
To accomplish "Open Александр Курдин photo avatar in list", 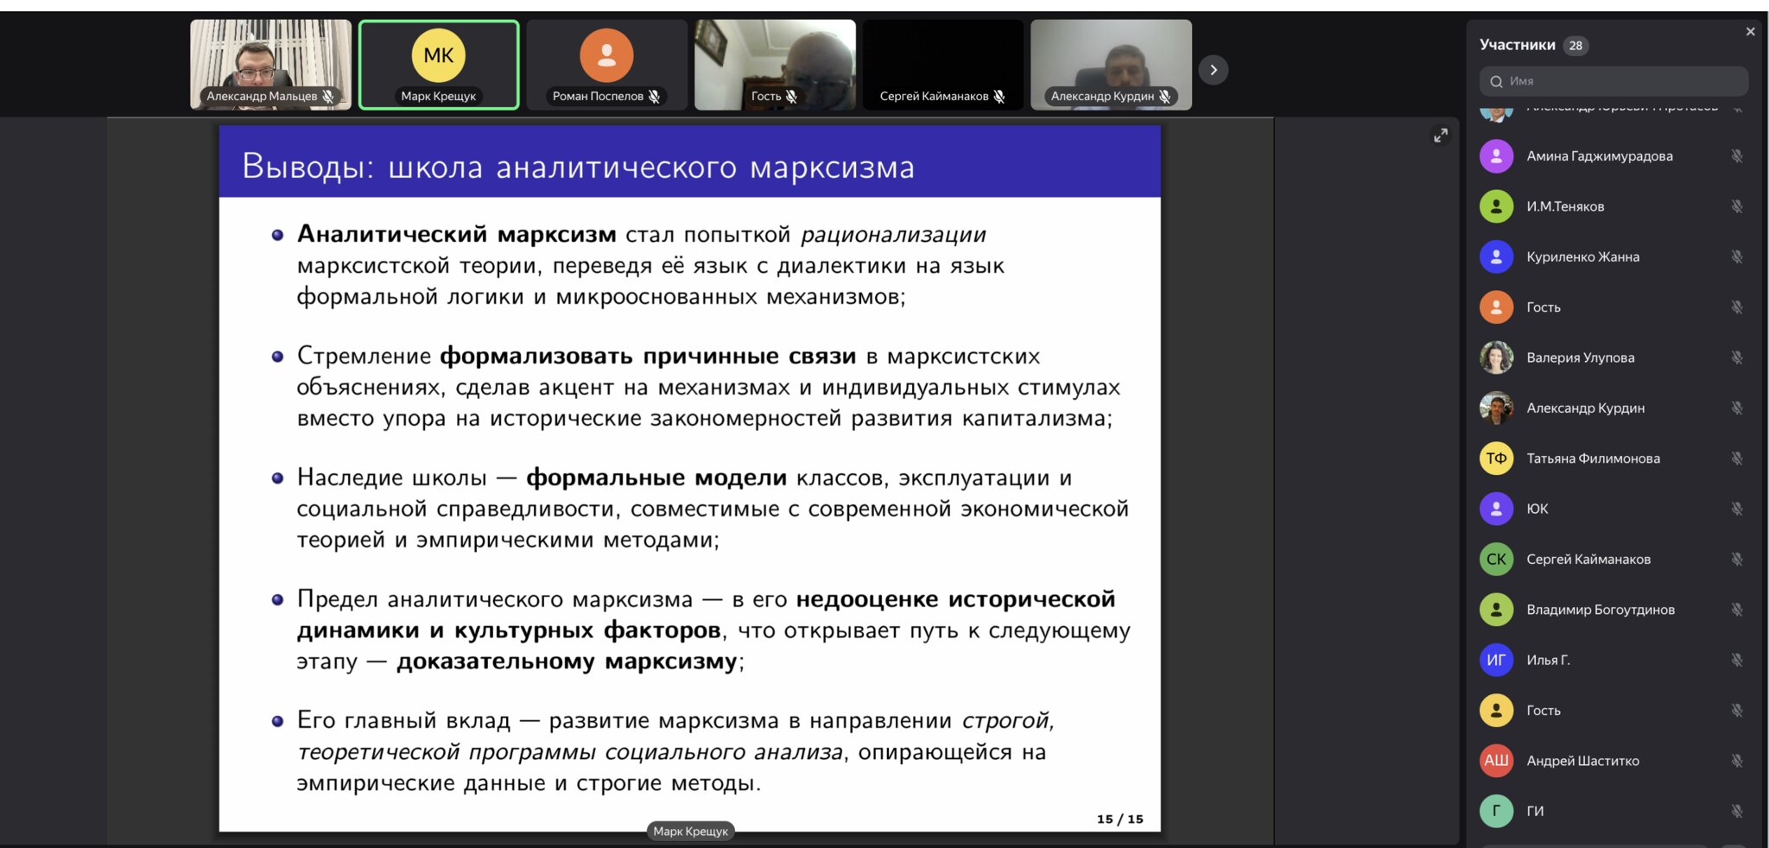I will pos(1496,408).
